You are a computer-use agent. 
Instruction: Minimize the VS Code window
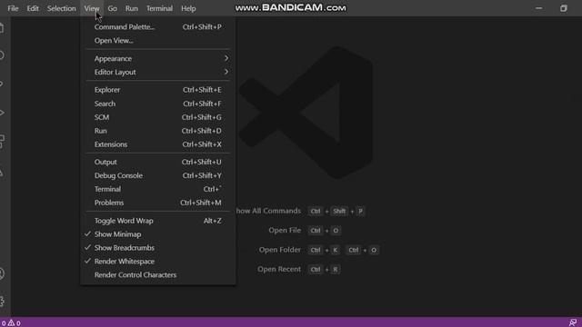coord(538,8)
